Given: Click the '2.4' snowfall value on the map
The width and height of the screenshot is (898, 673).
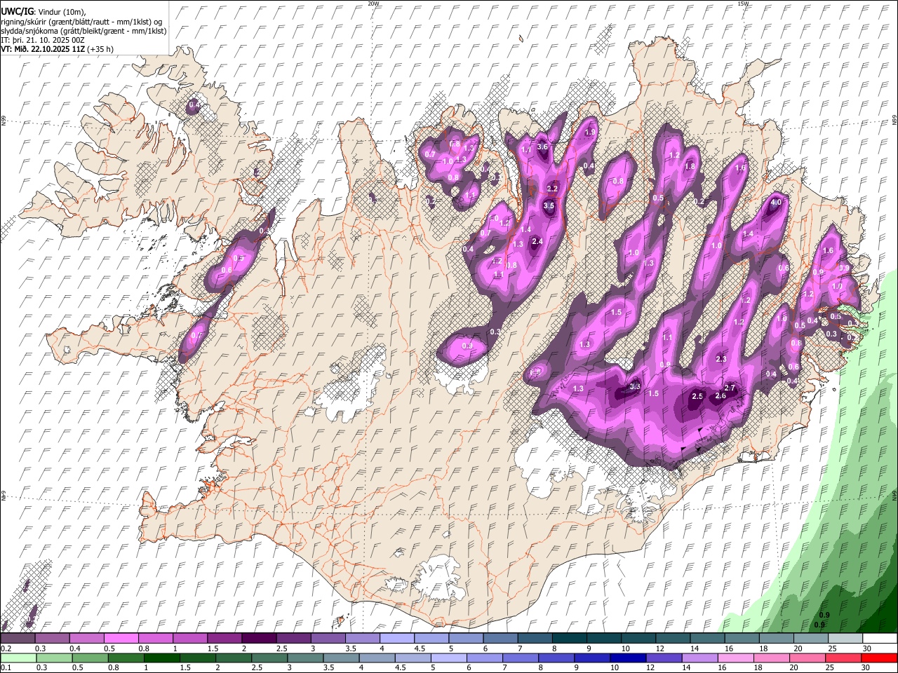Looking at the screenshot, I should pos(537,241).
